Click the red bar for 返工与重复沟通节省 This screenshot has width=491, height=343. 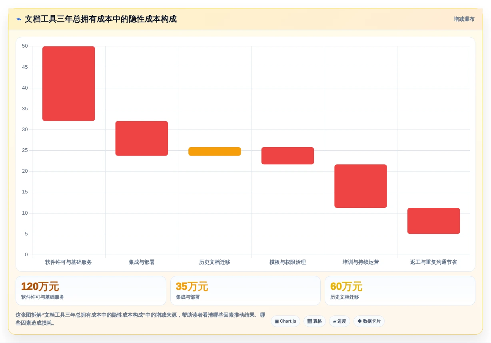pos(433,221)
